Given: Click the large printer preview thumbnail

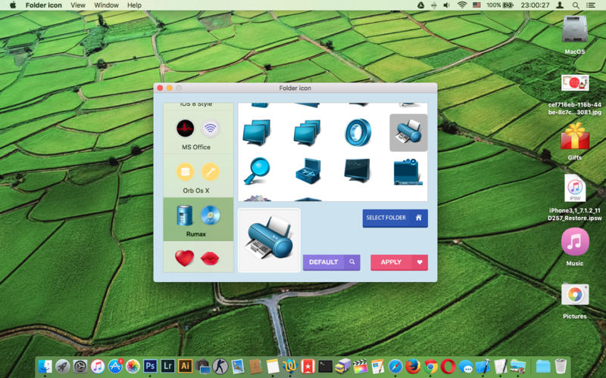Looking at the screenshot, I should point(269,240).
